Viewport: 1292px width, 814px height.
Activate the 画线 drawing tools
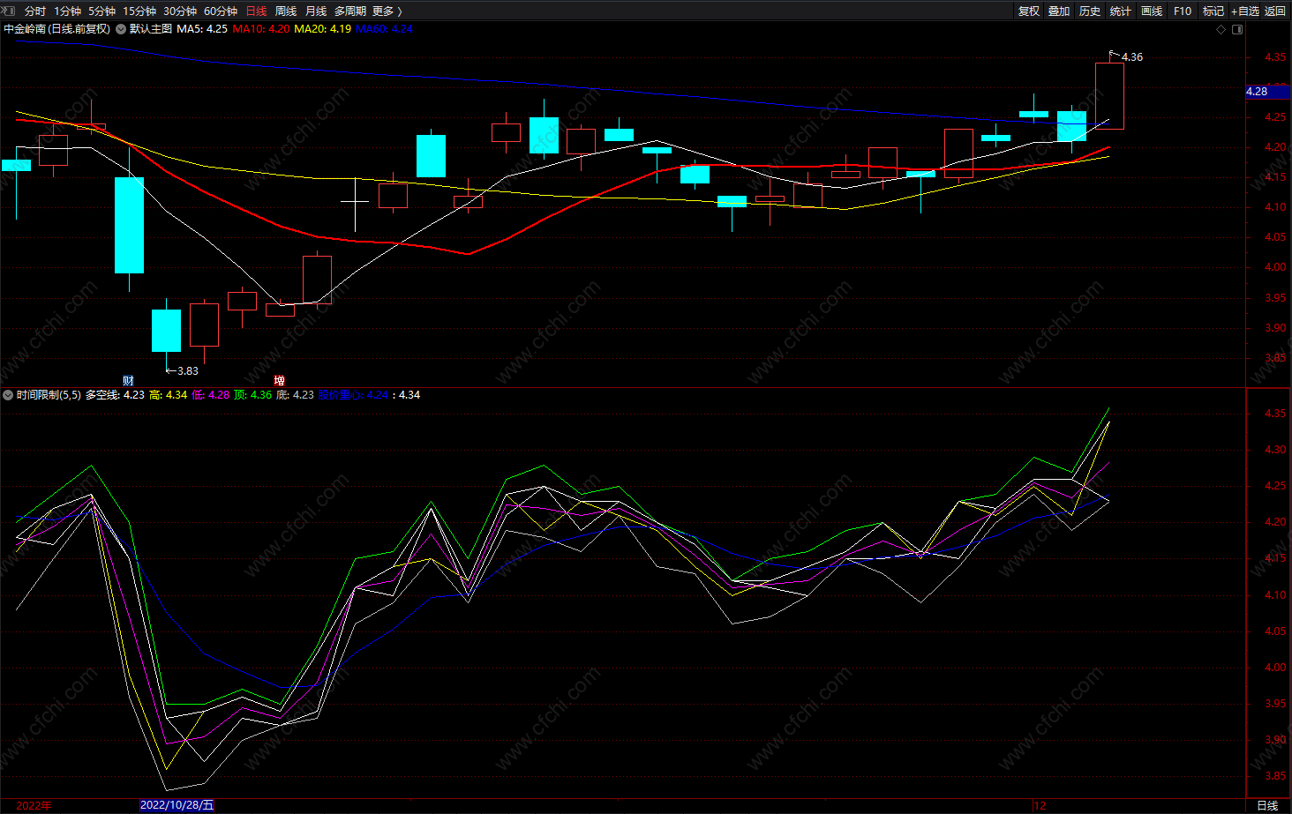tap(1152, 11)
